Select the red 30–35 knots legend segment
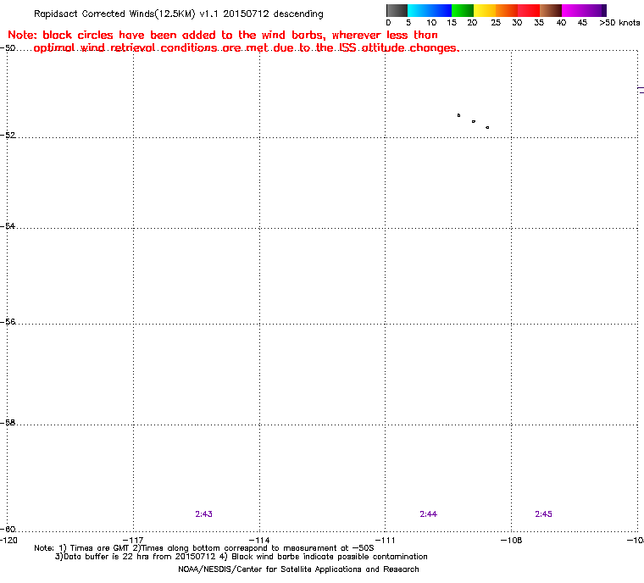Viewport: 644px width, 583px height. coord(529,10)
